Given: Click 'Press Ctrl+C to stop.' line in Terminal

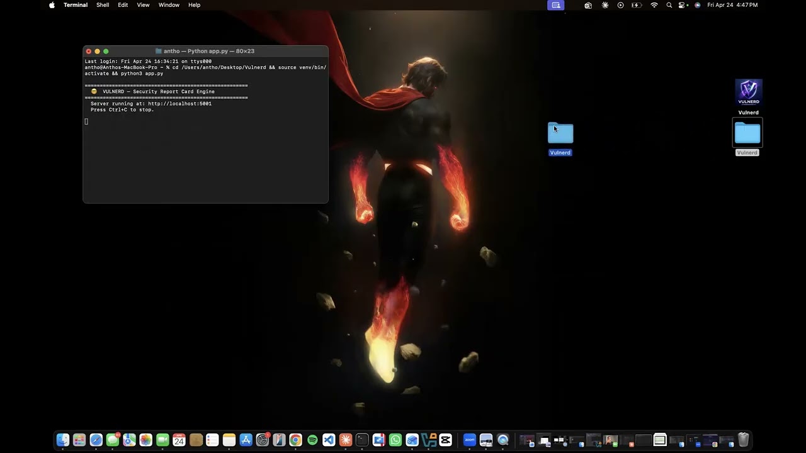Looking at the screenshot, I should click(x=122, y=109).
